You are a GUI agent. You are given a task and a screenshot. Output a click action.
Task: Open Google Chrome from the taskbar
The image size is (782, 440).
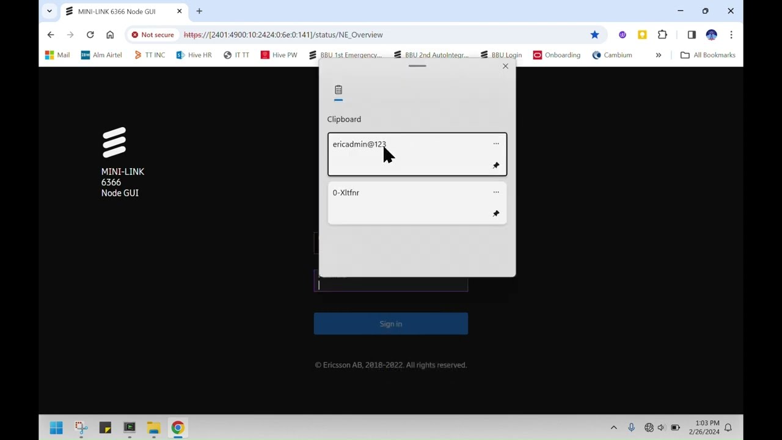click(178, 428)
